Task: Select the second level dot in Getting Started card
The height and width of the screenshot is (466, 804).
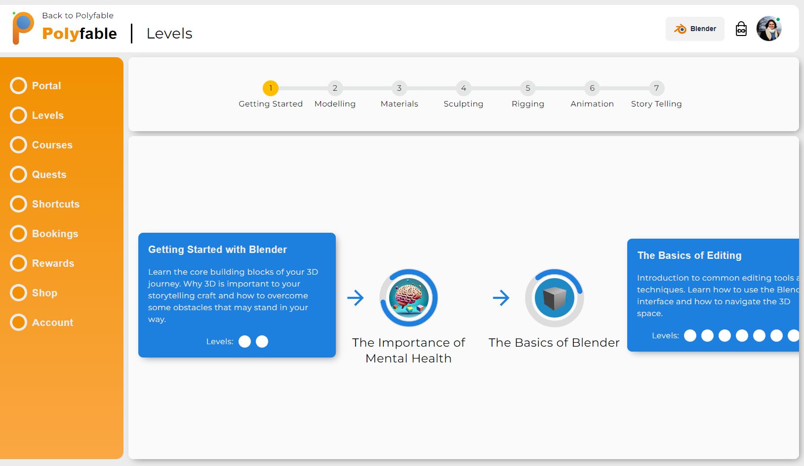Action: (262, 341)
